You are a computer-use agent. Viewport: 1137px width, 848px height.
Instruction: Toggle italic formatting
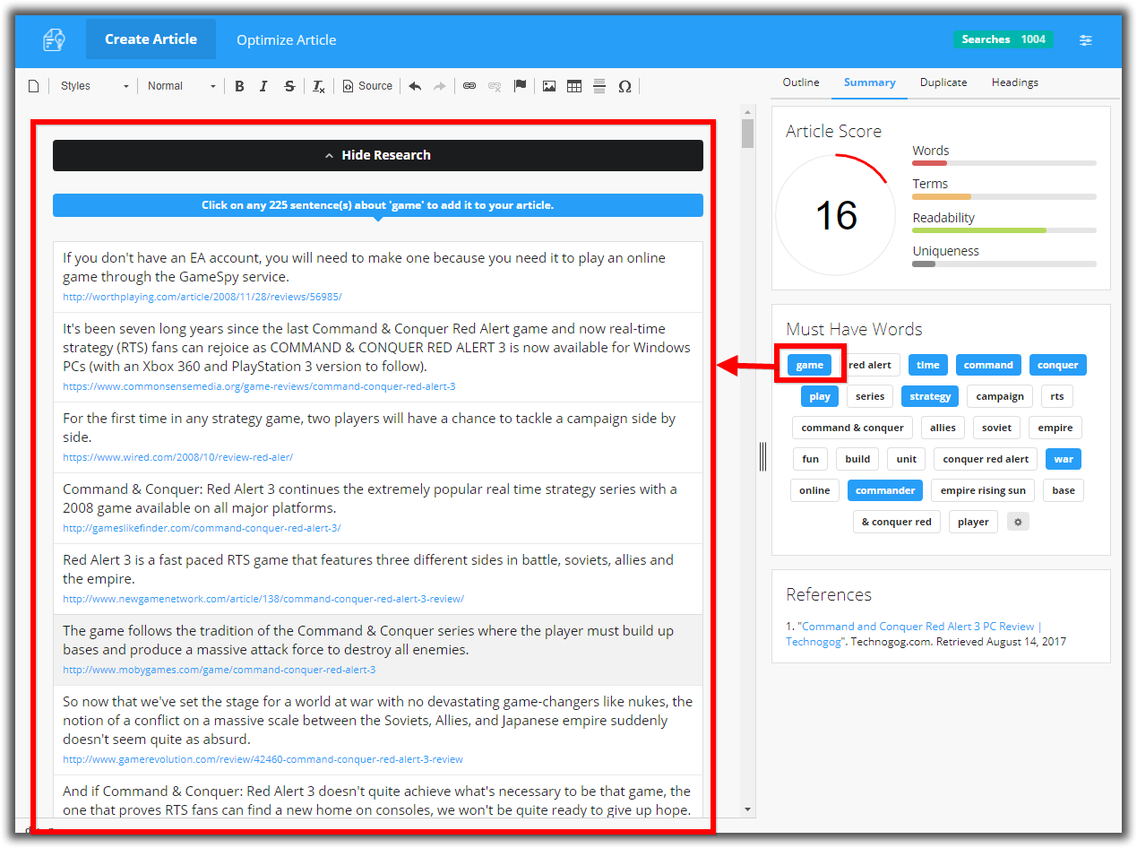[263, 86]
